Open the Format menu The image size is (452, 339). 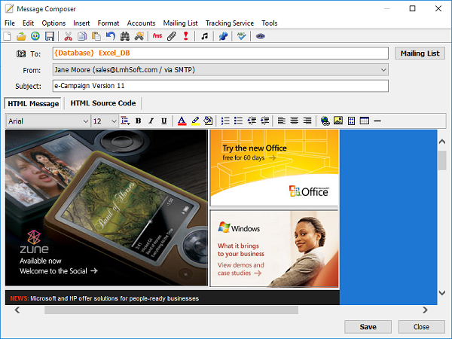click(x=108, y=23)
